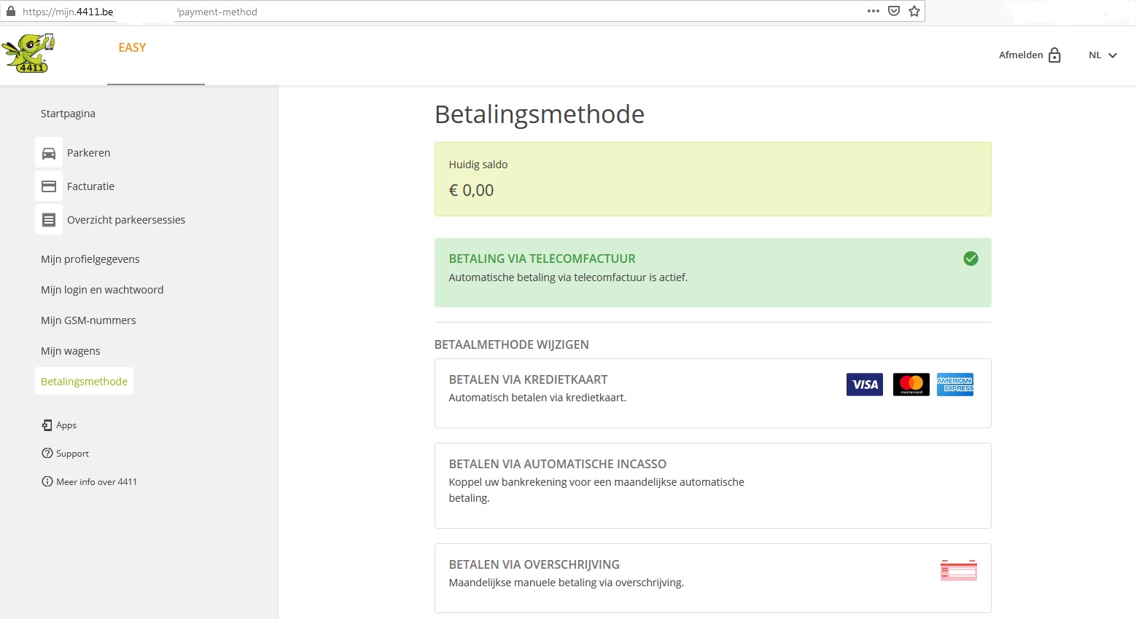Click the Support question mark icon
1136x619 pixels.
[47, 453]
